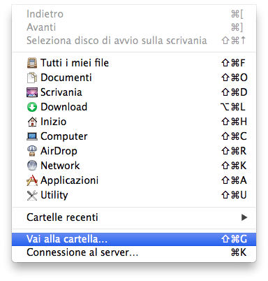
Task: Open the Cartelle recenti submenu arrow
Action: click(x=244, y=217)
